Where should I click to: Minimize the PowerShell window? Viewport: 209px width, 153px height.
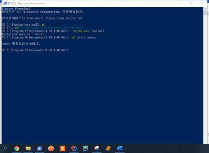pos(181,3)
